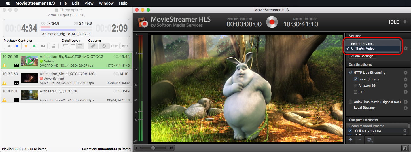This screenshot has width=411, height=152.
Task: Click the warning icon on Animation_BigBu row
Action: 4,65
